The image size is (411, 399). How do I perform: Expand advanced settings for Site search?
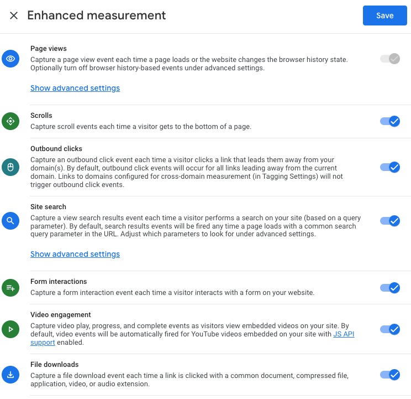pos(75,255)
